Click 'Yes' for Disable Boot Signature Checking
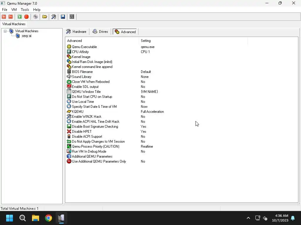 [143, 127]
